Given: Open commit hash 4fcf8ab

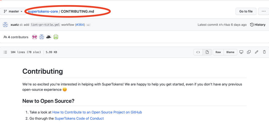Looking at the screenshot, I should tap(224, 25).
